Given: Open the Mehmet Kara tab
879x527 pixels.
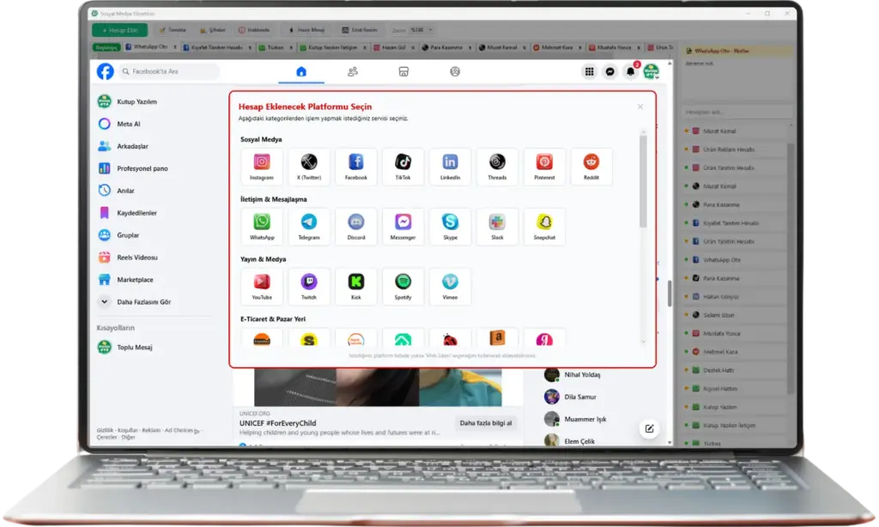Looking at the screenshot, I should click(556, 47).
